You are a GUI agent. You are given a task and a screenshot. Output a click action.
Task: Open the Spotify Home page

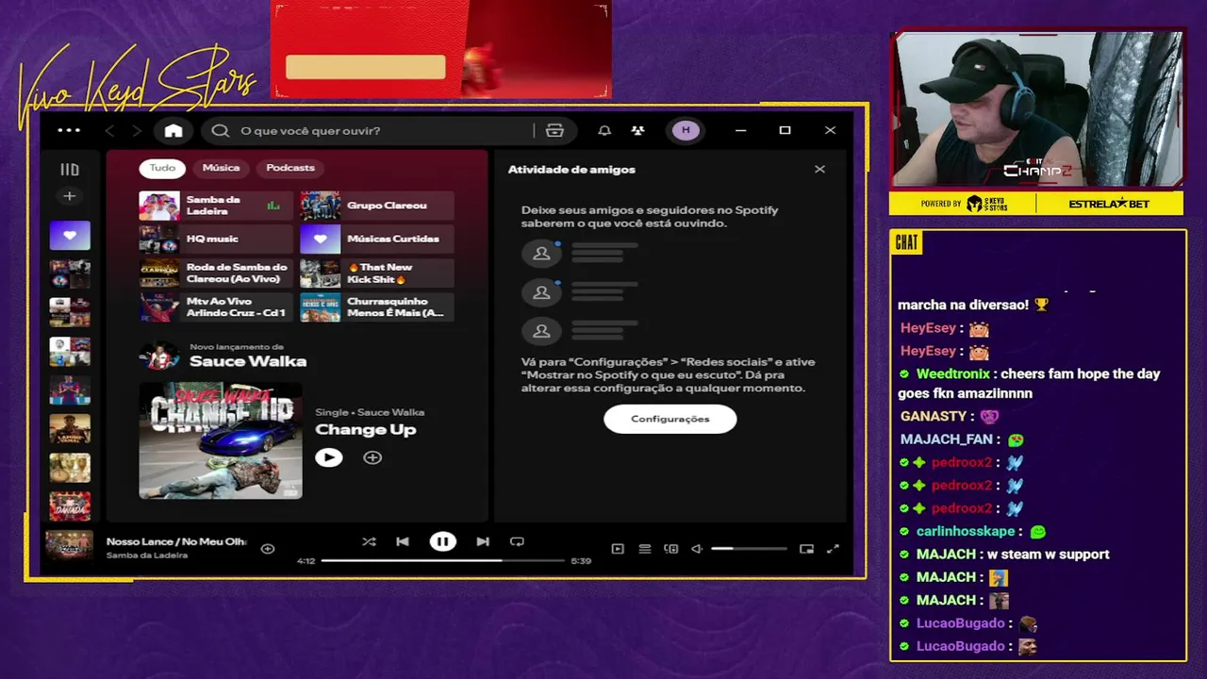point(174,130)
